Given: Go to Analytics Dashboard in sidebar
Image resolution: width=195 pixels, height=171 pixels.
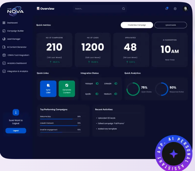Looking at the screenshot, I should pos(16,63).
